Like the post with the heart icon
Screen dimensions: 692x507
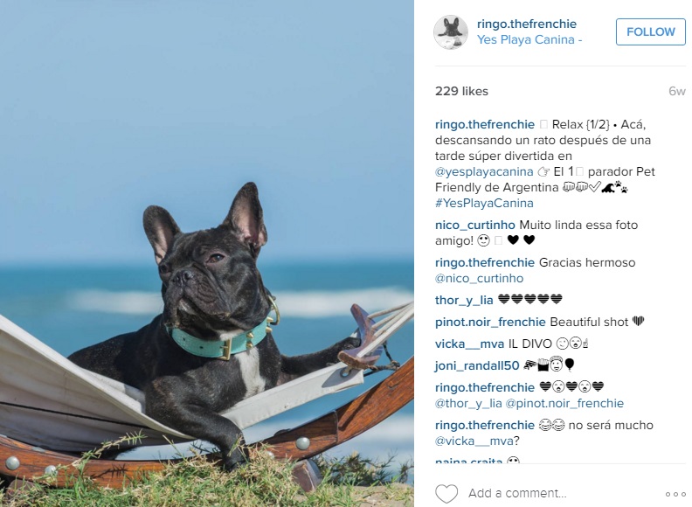pyautogui.click(x=446, y=493)
